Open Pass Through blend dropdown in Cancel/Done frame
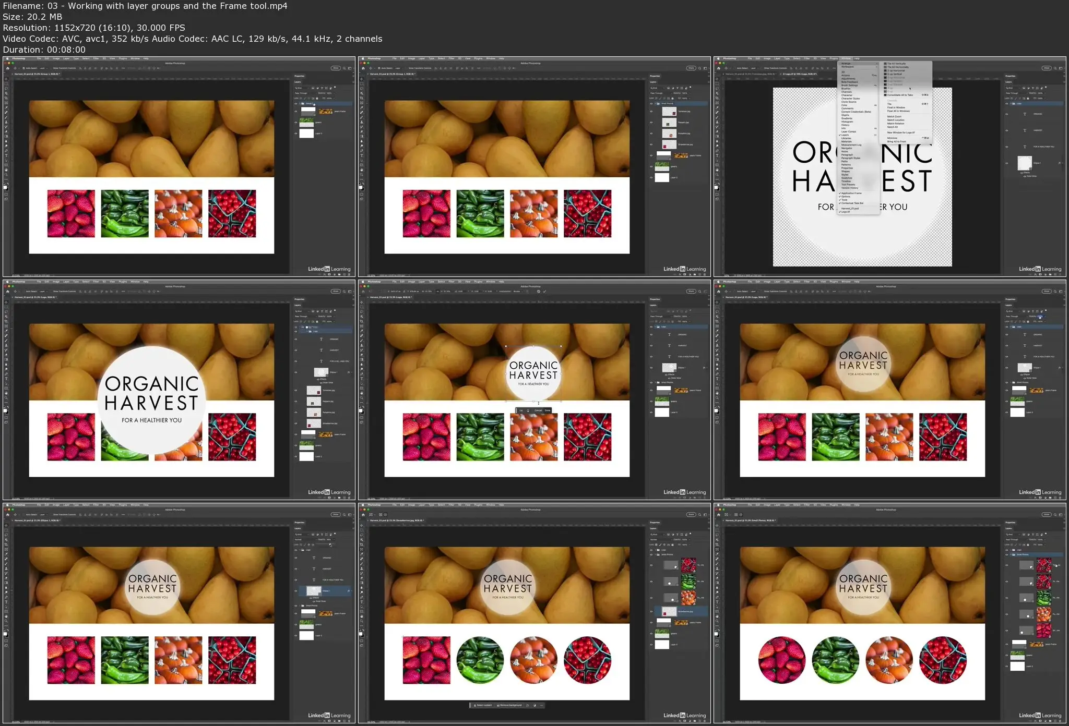 coord(661,317)
